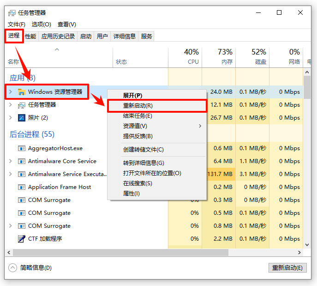
Task: Sort processes by the CPU column header
Action: point(192,56)
